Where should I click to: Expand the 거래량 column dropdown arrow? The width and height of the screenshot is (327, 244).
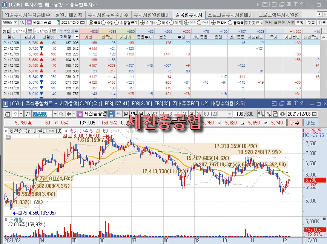coord(77,37)
